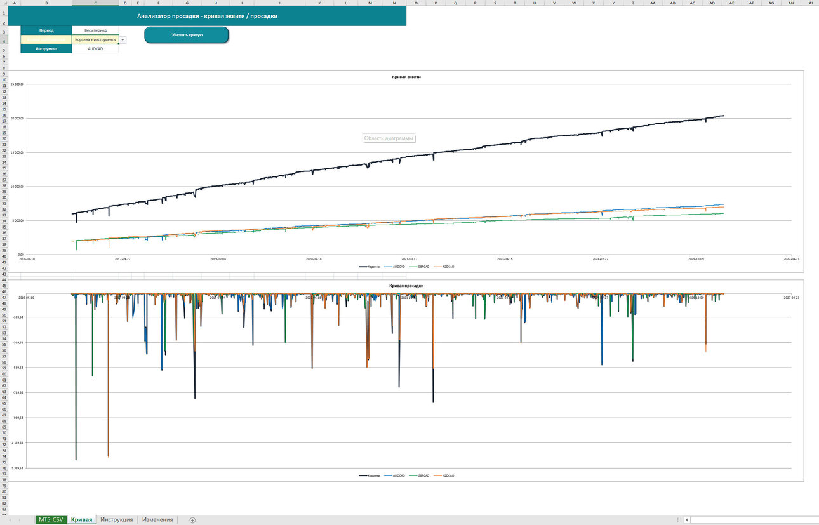Click '2017-09-22' date label on equity chart
The height and width of the screenshot is (525, 819).
pyautogui.click(x=122, y=258)
